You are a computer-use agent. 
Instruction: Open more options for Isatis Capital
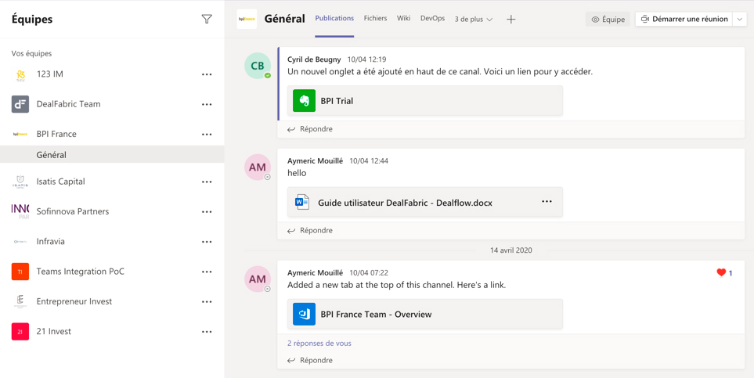[207, 182]
